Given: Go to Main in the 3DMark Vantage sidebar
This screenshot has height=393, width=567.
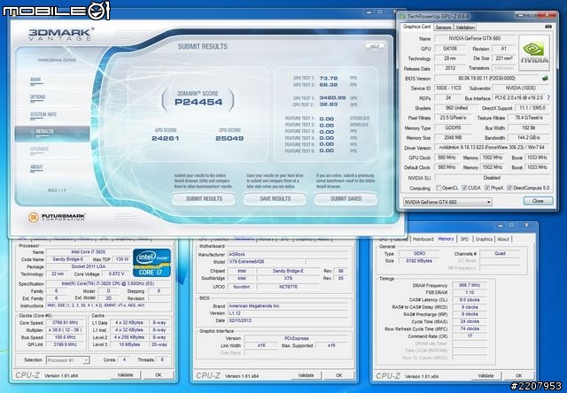Looking at the screenshot, I should [35, 80].
